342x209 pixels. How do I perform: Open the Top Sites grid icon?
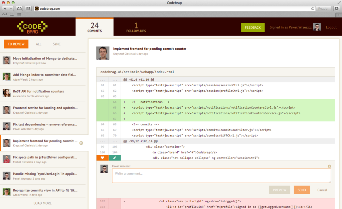click(19, 14)
